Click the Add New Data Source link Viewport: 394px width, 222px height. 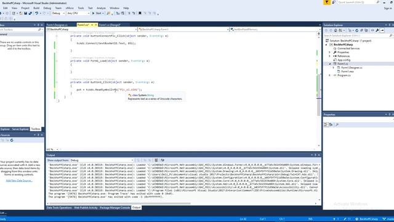point(19,181)
